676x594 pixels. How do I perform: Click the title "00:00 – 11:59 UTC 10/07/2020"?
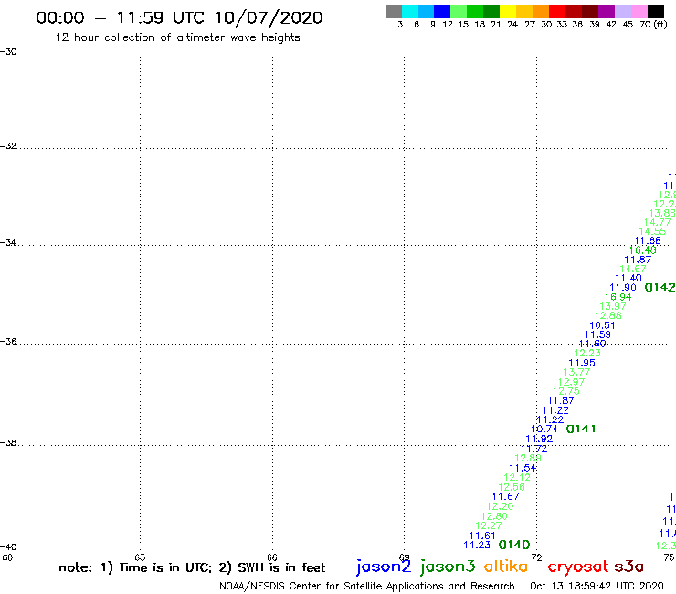(179, 17)
